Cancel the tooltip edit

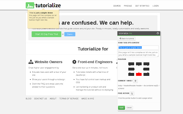click(129, 108)
